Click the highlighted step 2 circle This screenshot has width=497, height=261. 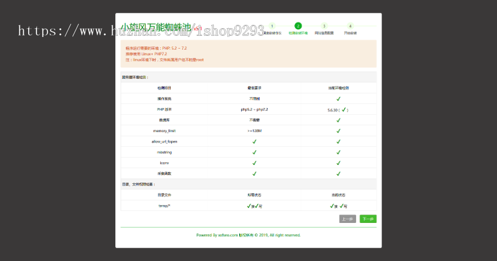pyautogui.click(x=298, y=26)
